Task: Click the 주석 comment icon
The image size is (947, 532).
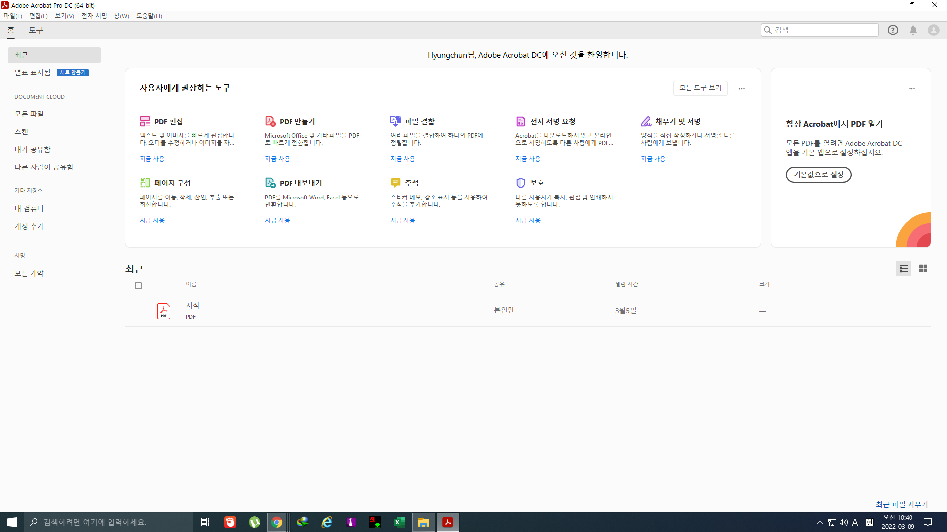Action: pos(396,183)
